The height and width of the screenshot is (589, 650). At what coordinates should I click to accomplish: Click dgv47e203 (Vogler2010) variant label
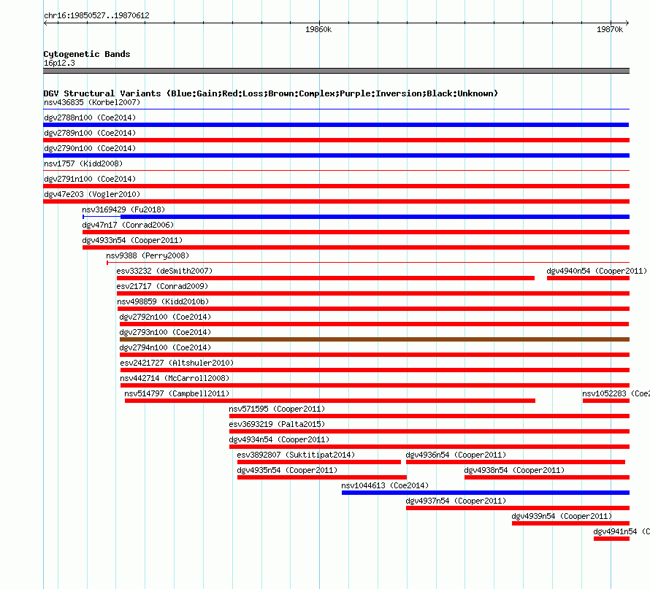coord(92,194)
